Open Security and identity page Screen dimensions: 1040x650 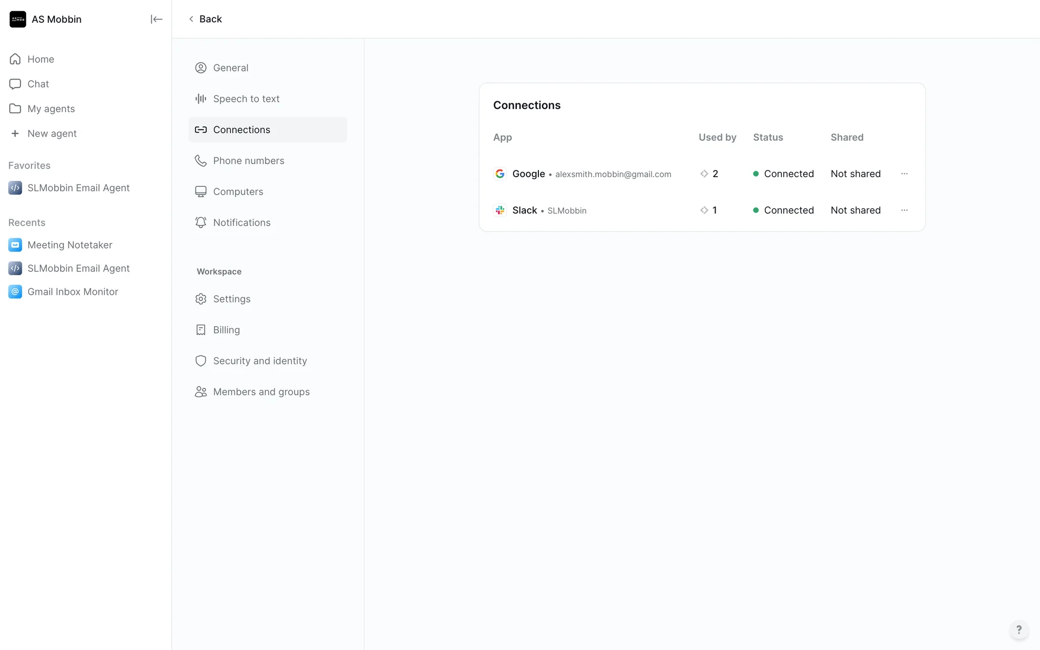[259, 361]
